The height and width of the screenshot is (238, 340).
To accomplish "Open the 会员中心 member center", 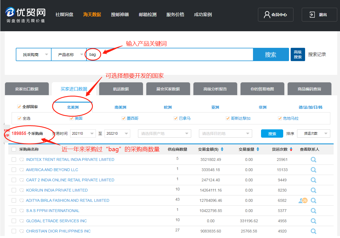I will 276,15.
